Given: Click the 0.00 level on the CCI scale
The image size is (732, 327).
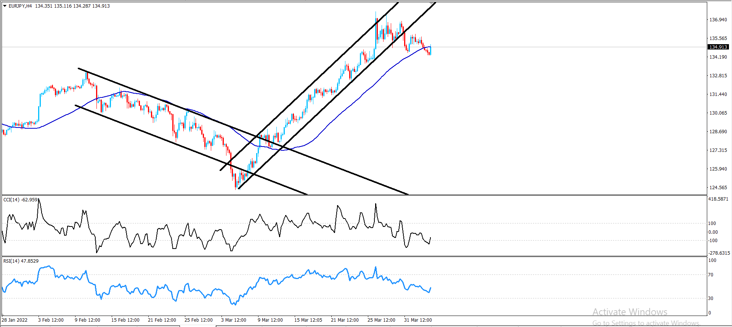Looking at the screenshot, I should [713, 232].
